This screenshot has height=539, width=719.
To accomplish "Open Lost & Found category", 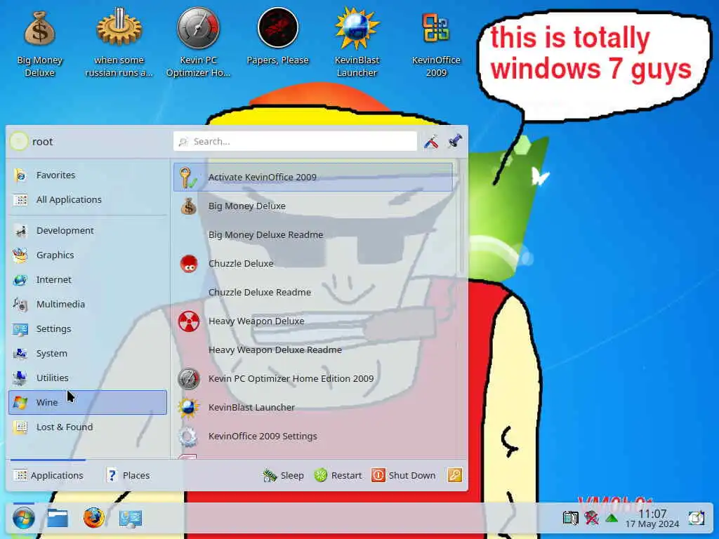I will click(x=87, y=427).
